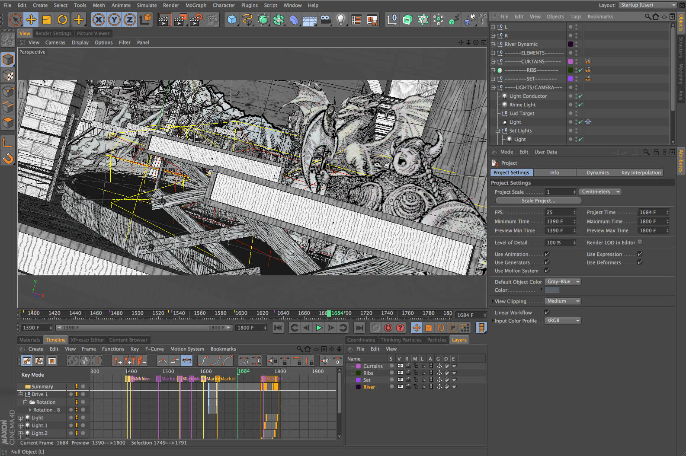Add a Floor environment object
Screen dimensions: 686x456
pyautogui.click(x=310, y=19)
